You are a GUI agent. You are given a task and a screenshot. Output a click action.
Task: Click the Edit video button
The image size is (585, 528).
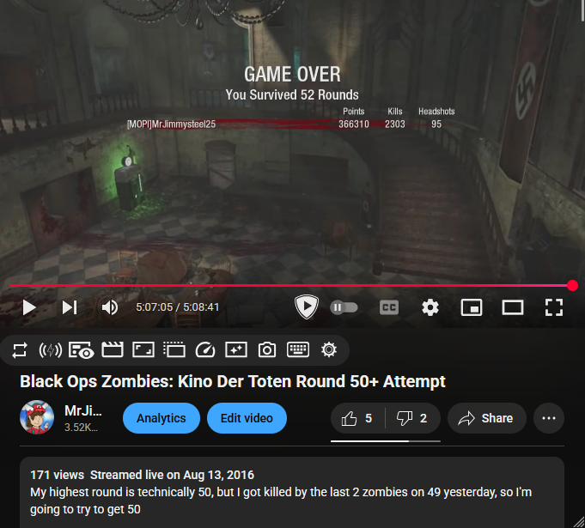point(247,418)
